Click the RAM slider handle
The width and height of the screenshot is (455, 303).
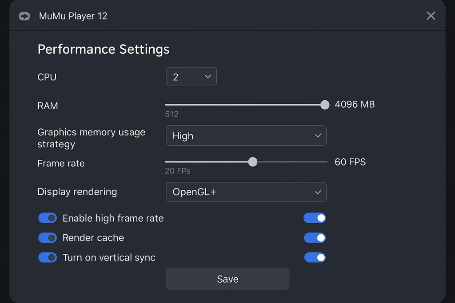(x=325, y=105)
